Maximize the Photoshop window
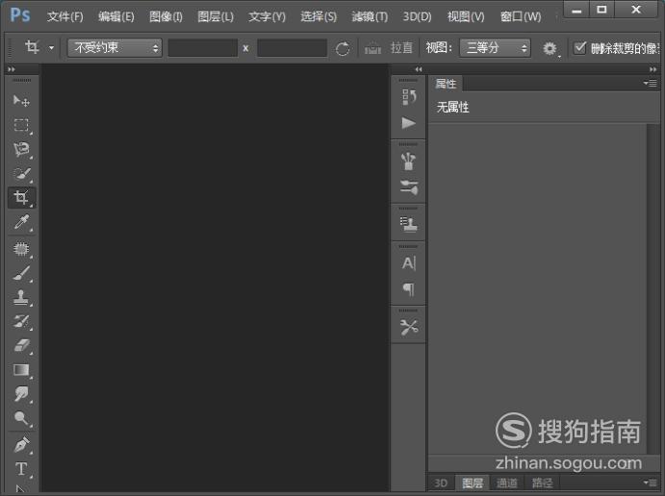Screen dimensions: 665x496 pyautogui.click(x=601, y=10)
